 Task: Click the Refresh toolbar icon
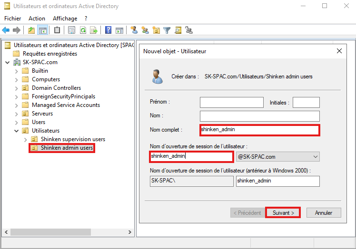coord(83,30)
